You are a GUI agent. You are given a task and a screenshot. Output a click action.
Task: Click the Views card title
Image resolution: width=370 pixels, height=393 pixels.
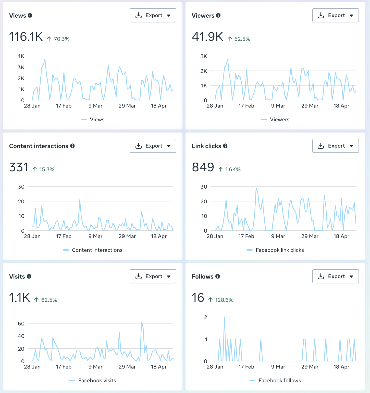pyautogui.click(x=18, y=16)
